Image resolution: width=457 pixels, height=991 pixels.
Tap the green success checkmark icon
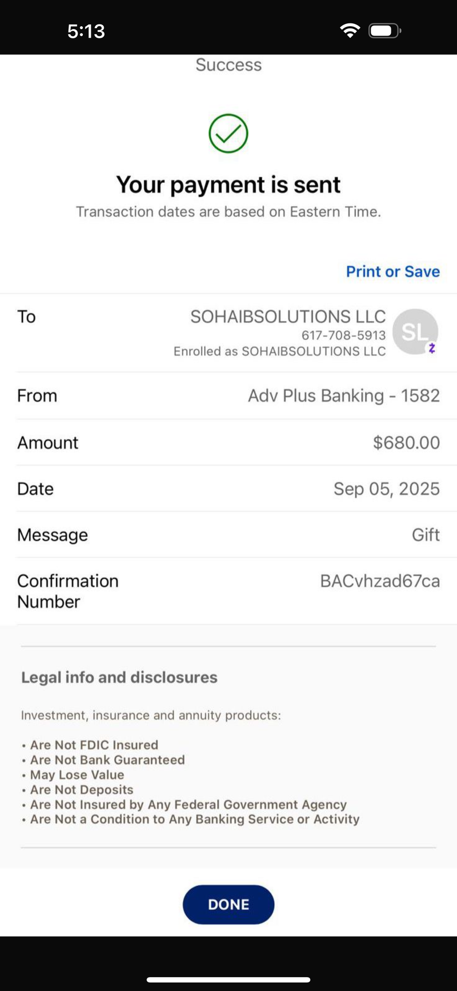(228, 134)
